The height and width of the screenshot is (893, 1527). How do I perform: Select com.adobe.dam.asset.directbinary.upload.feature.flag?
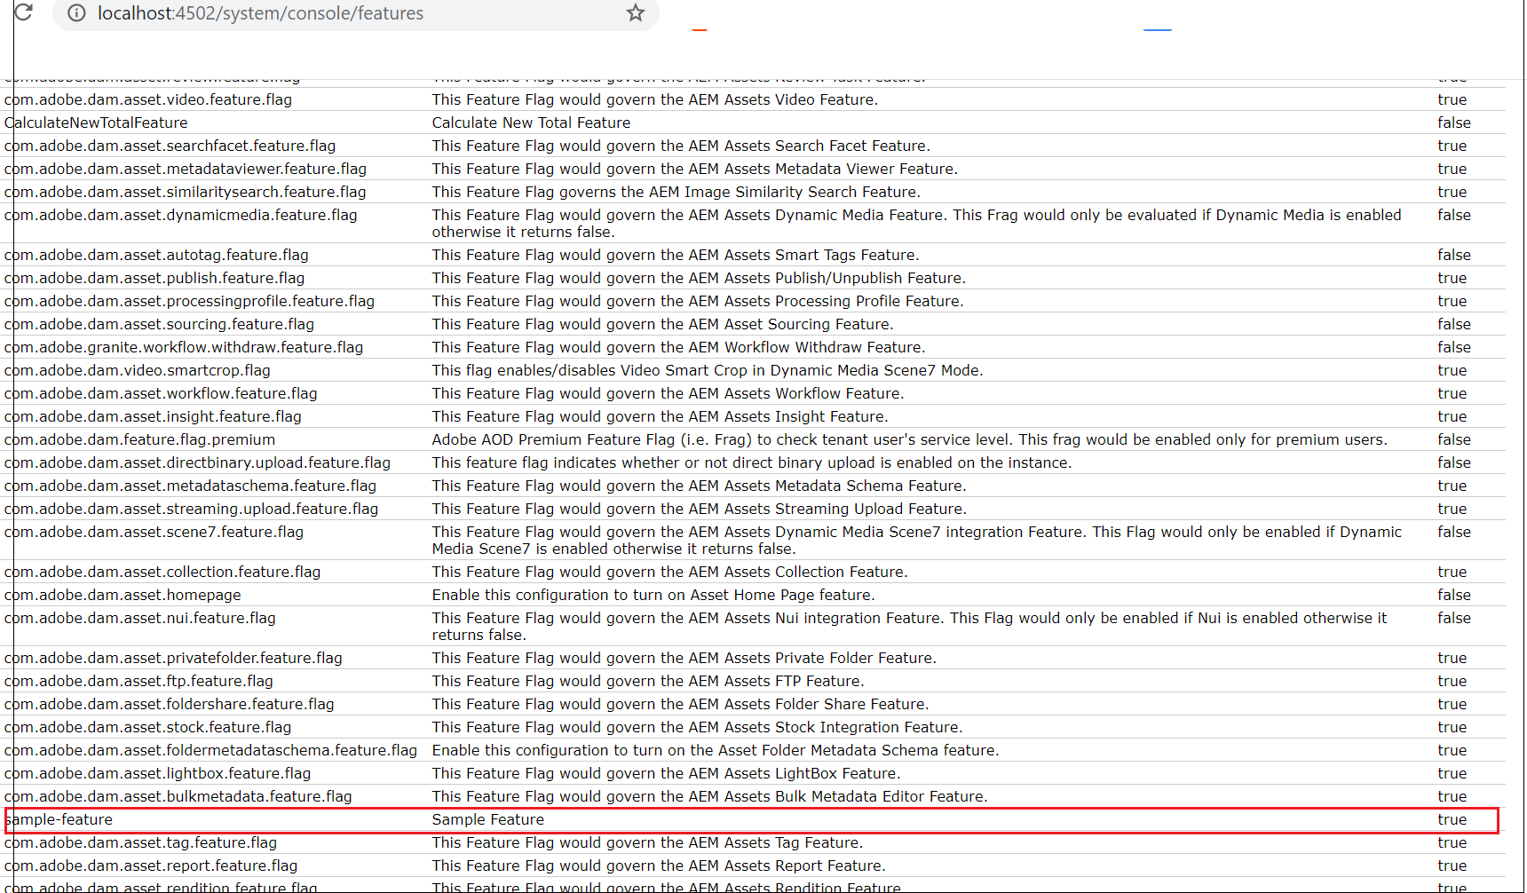click(x=197, y=462)
